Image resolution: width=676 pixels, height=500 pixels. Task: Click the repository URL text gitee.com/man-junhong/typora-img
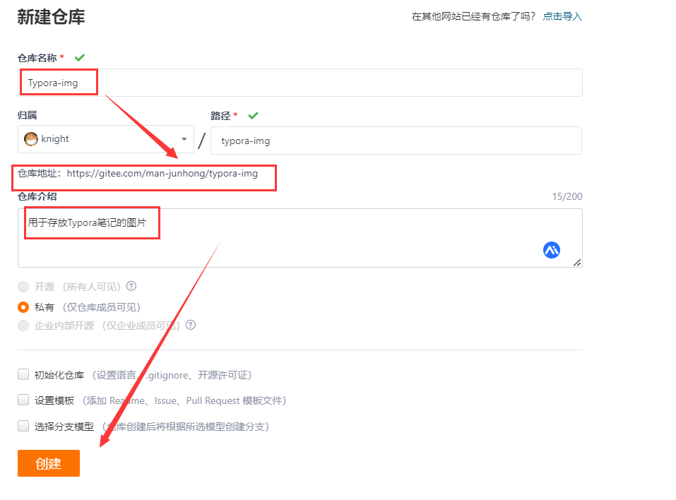pos(162,173)
